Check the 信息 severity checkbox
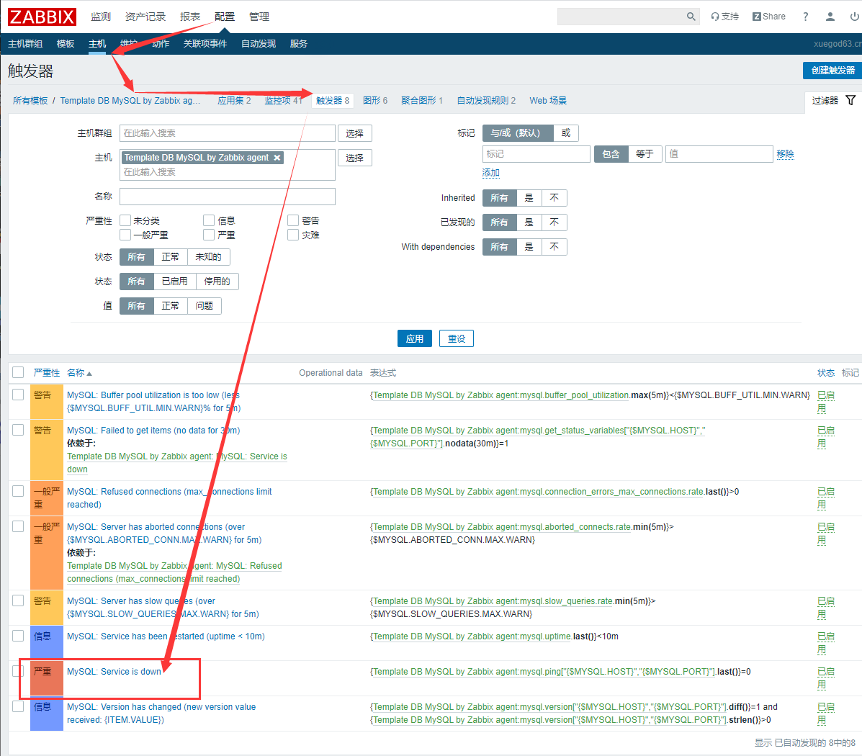Viewport: 862px width, 756px height. [209, 220]
